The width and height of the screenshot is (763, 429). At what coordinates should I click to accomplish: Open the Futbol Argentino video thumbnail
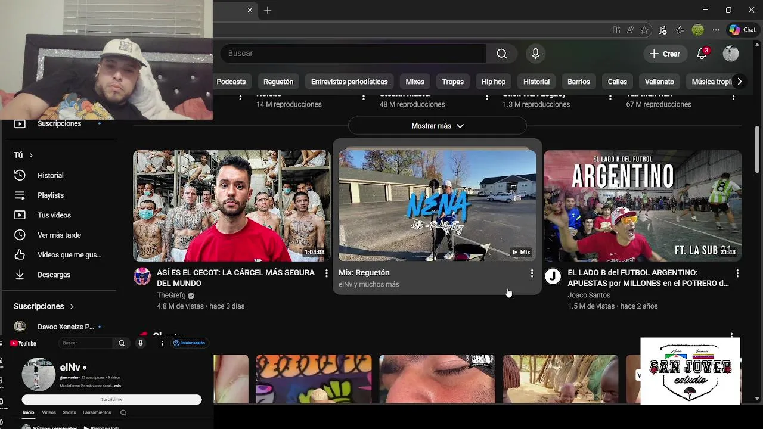643,206
